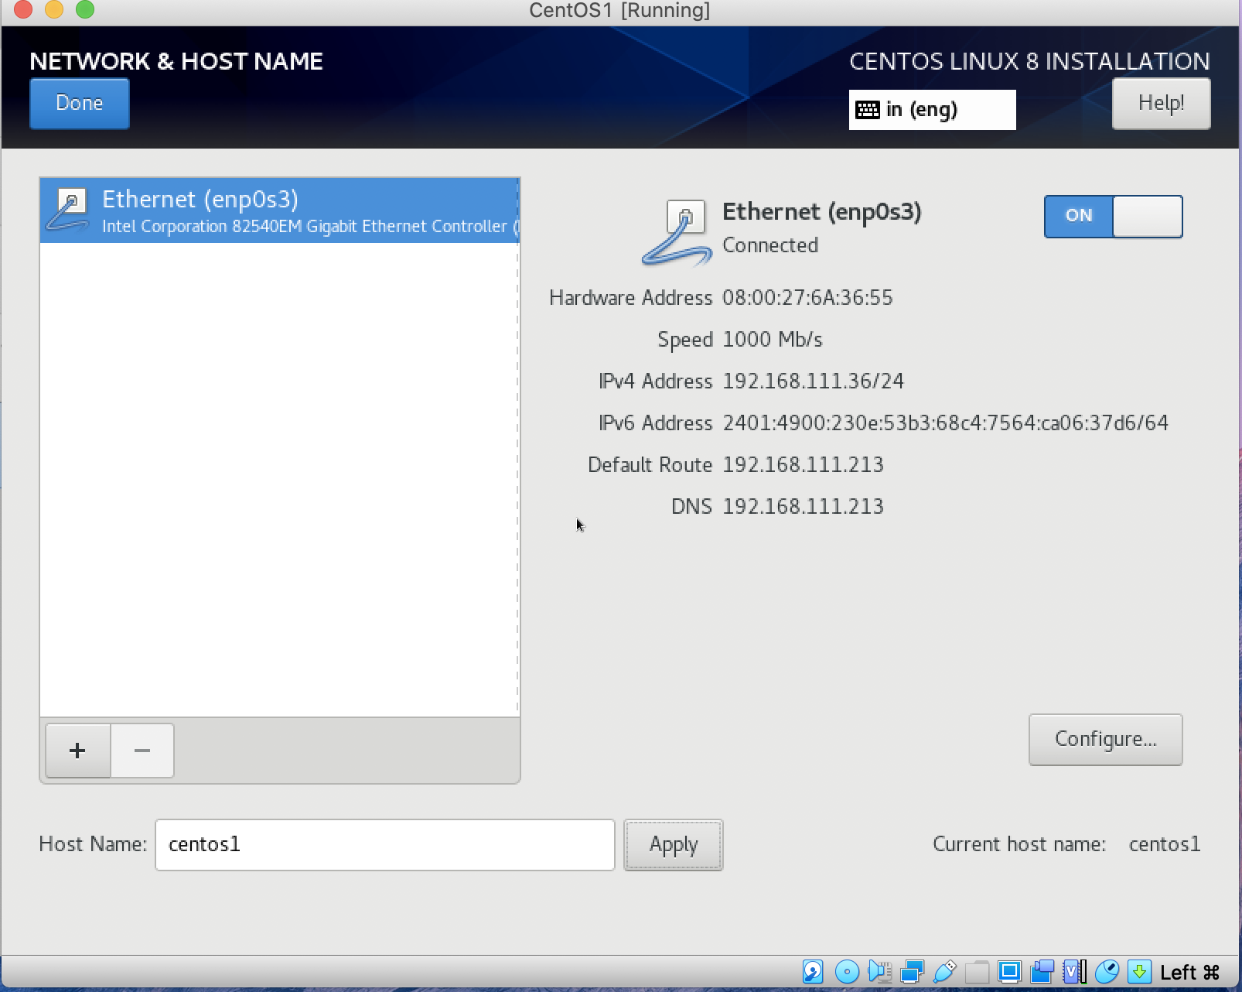1242x992 pixels.
Task: Open the Configure... dialog
Action: point(1105,740)
